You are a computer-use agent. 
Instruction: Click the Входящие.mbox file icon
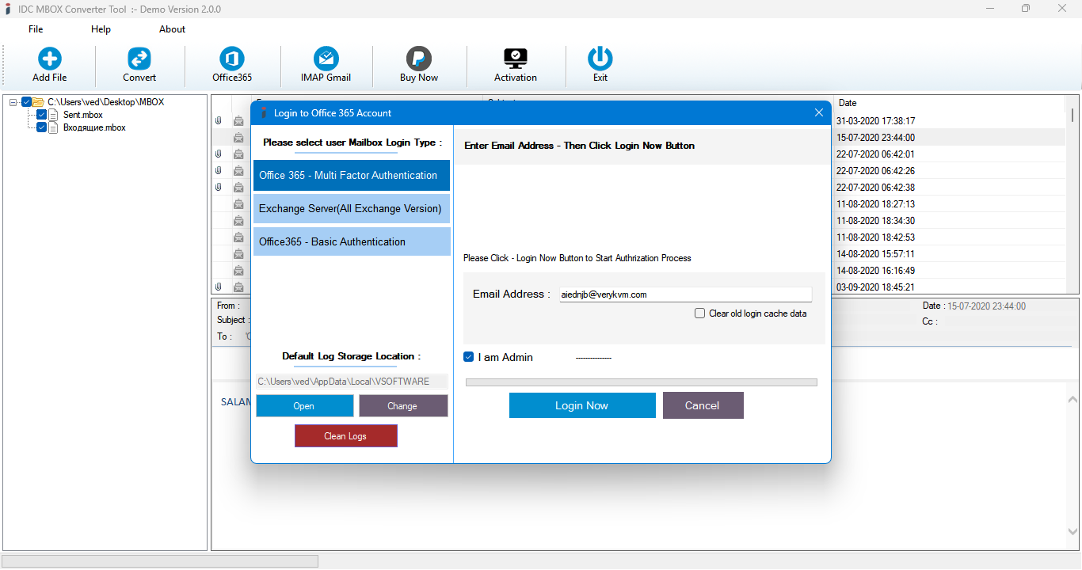click(x=55, y=127)
